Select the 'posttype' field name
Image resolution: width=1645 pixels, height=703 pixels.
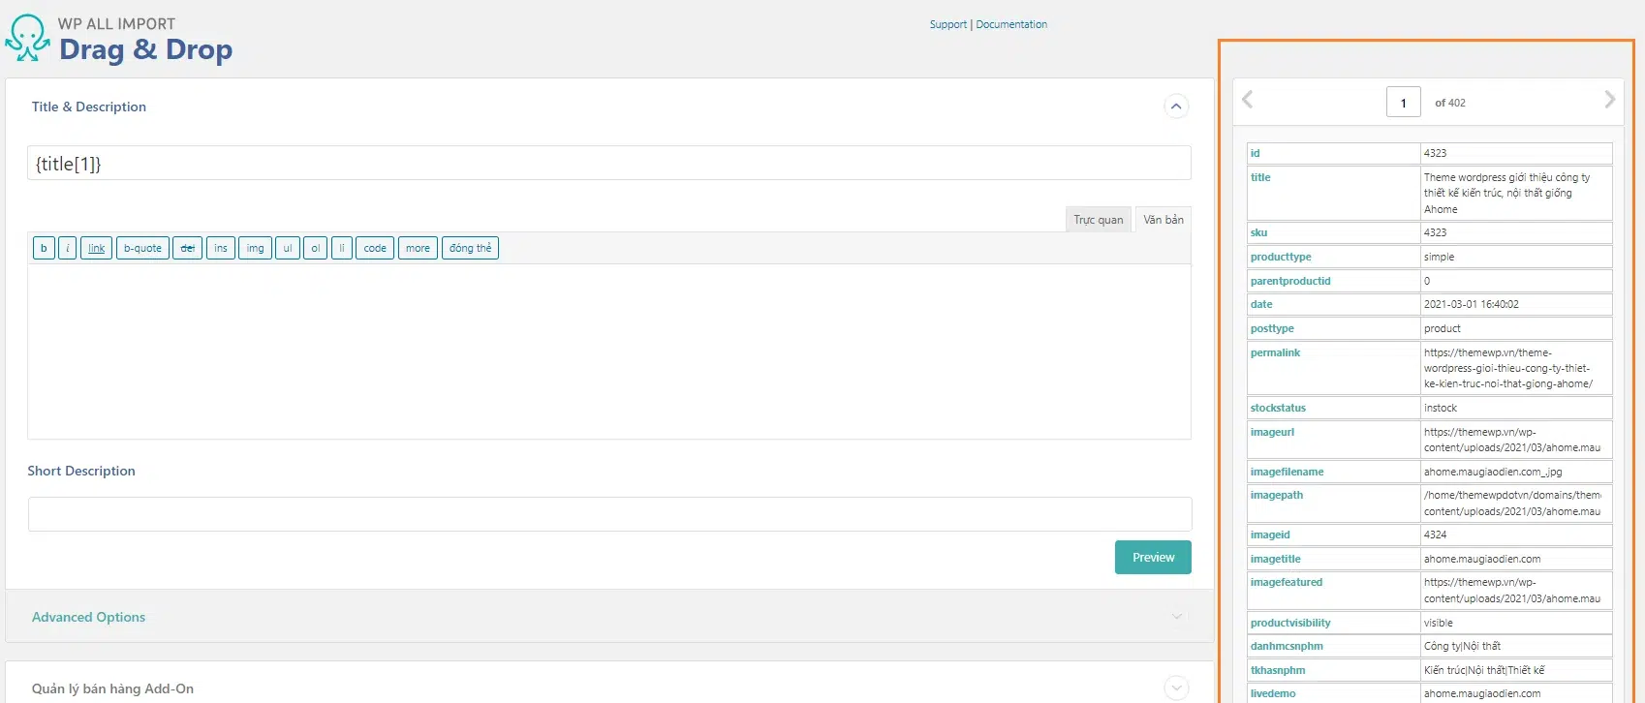tap(1272, 328)
